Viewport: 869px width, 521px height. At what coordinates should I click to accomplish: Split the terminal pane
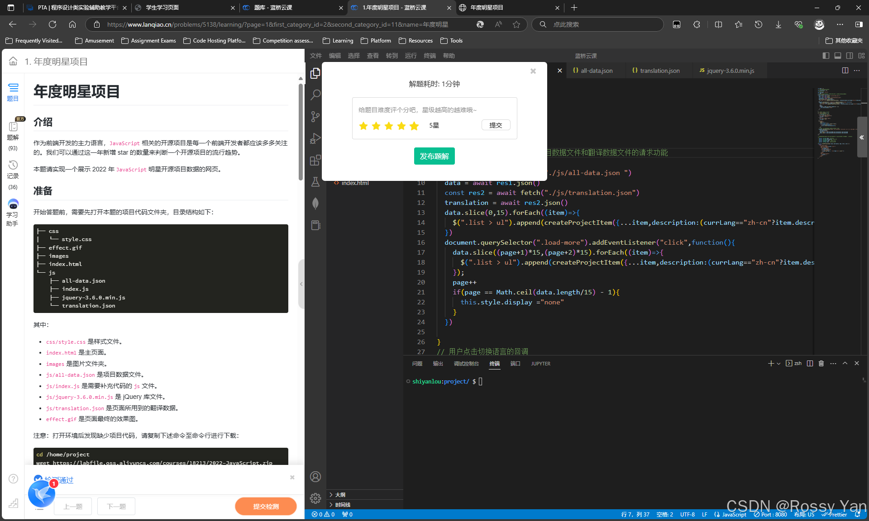810,363
